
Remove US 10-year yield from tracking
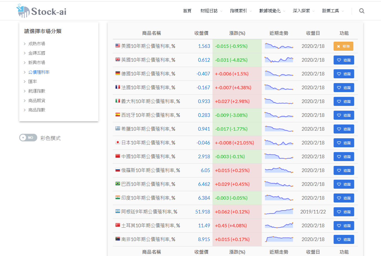[x=343, y=46]
